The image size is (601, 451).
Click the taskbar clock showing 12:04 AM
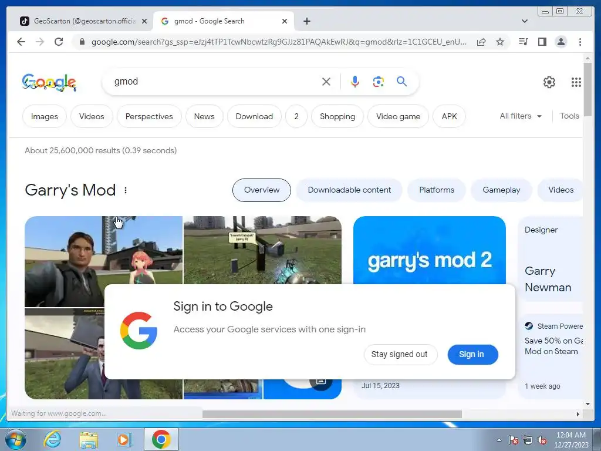(x=570, y=440)
